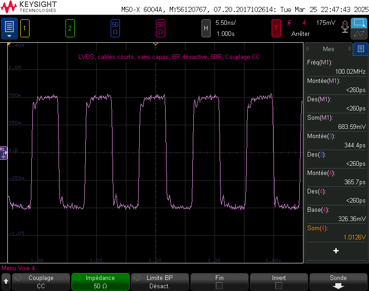The image size is (369, 291).
Task: Select the Montée(M1) measurement
Action: click(x=336, y=85)
